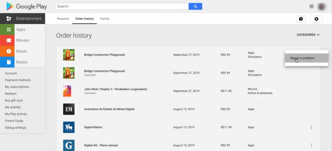Open the blurred account avatar
332x151 pixels.
[321, 6]
